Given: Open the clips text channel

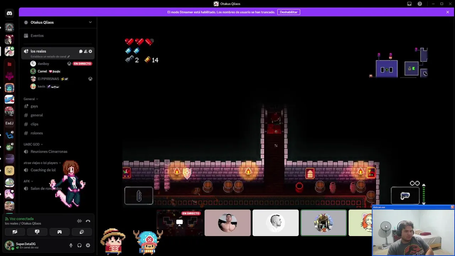Looking at the screenshot, I should tap(34, 124).
